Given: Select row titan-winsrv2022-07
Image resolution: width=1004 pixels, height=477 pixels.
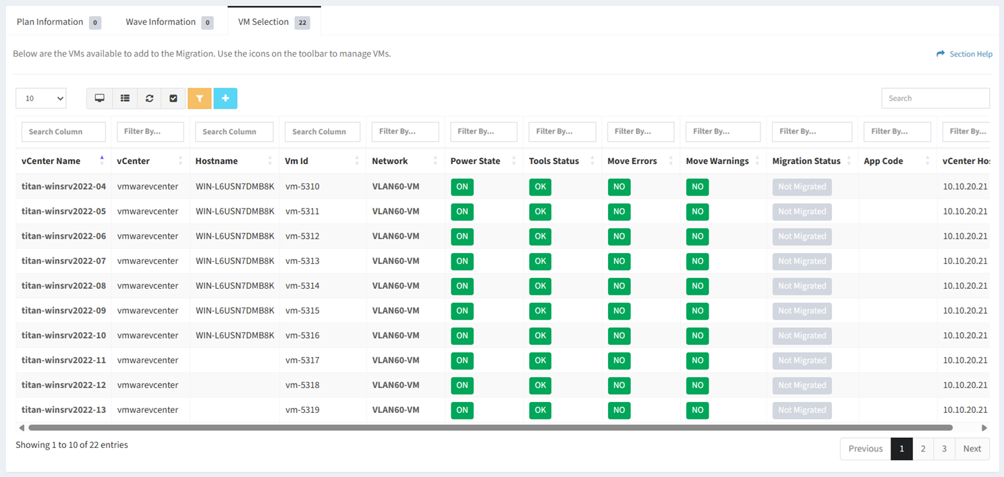Looking at the screenshot, I should pos(503,261).
